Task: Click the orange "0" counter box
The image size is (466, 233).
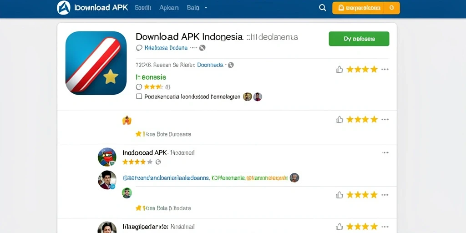Action: 391,8
